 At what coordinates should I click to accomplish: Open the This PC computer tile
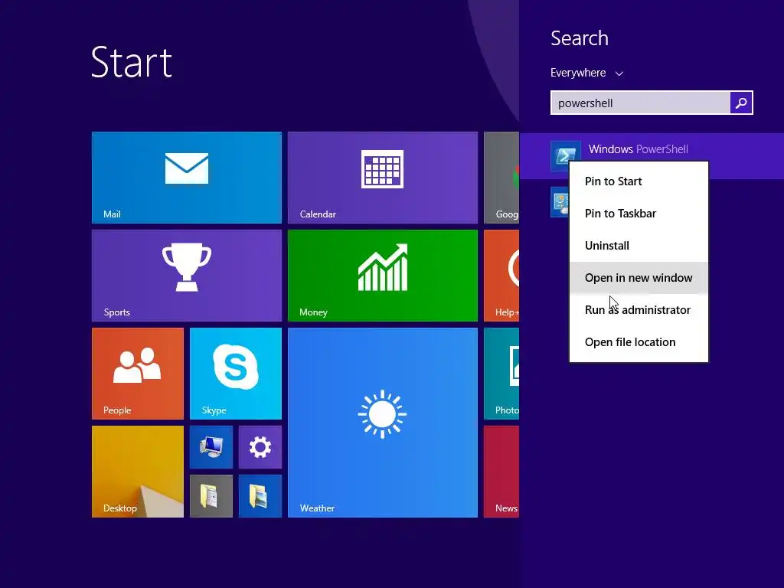pyautogui.click(x=211, y=447)
